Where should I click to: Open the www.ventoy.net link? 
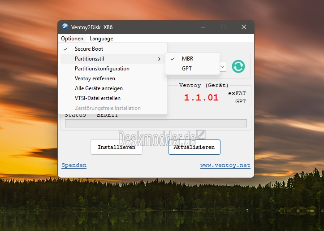click(x=225, y=165)
